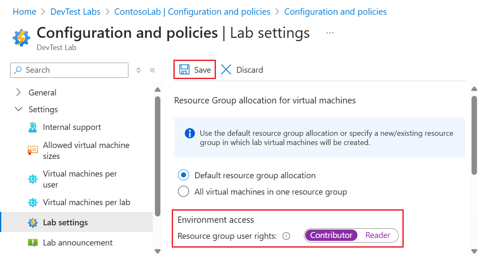Select Default resource group allocation radio button
Viewport: 479px width, 256px height.
pos(184,175)
